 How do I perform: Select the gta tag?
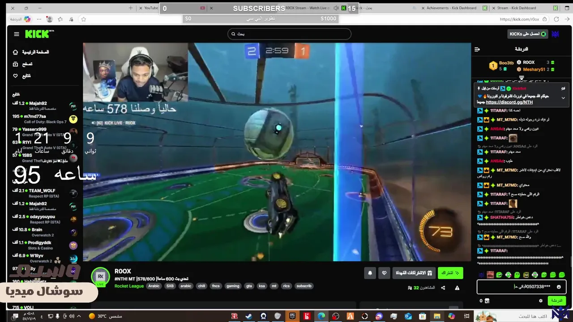pos(249,286)
